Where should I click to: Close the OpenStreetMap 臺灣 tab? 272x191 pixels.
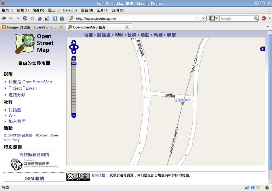[x=127, y=27]
